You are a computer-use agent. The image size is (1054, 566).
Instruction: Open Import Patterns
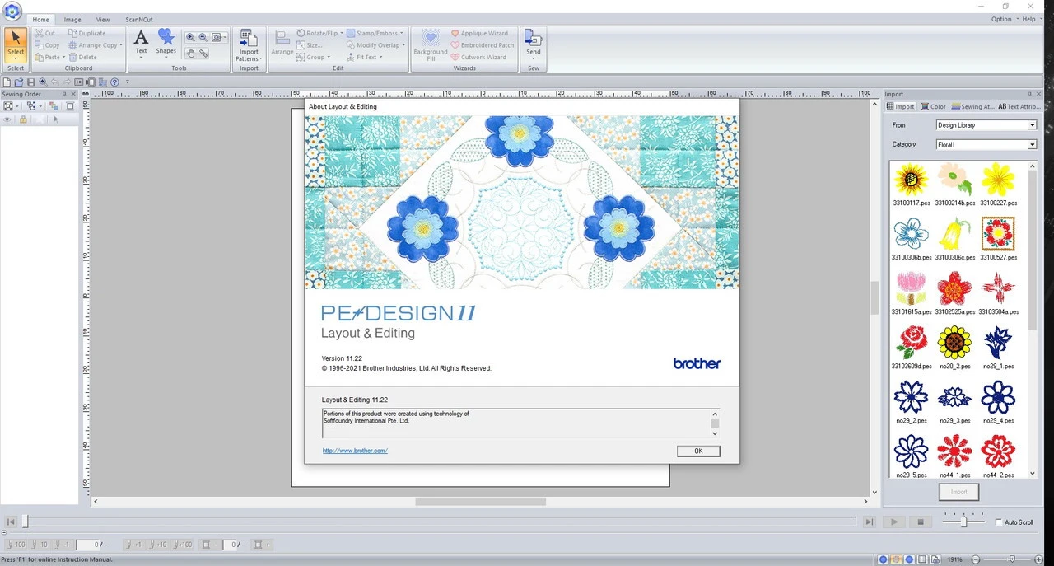click(249, 45)
